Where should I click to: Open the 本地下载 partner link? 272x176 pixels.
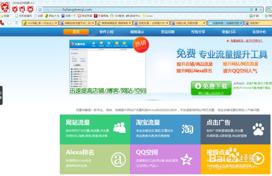252,84
